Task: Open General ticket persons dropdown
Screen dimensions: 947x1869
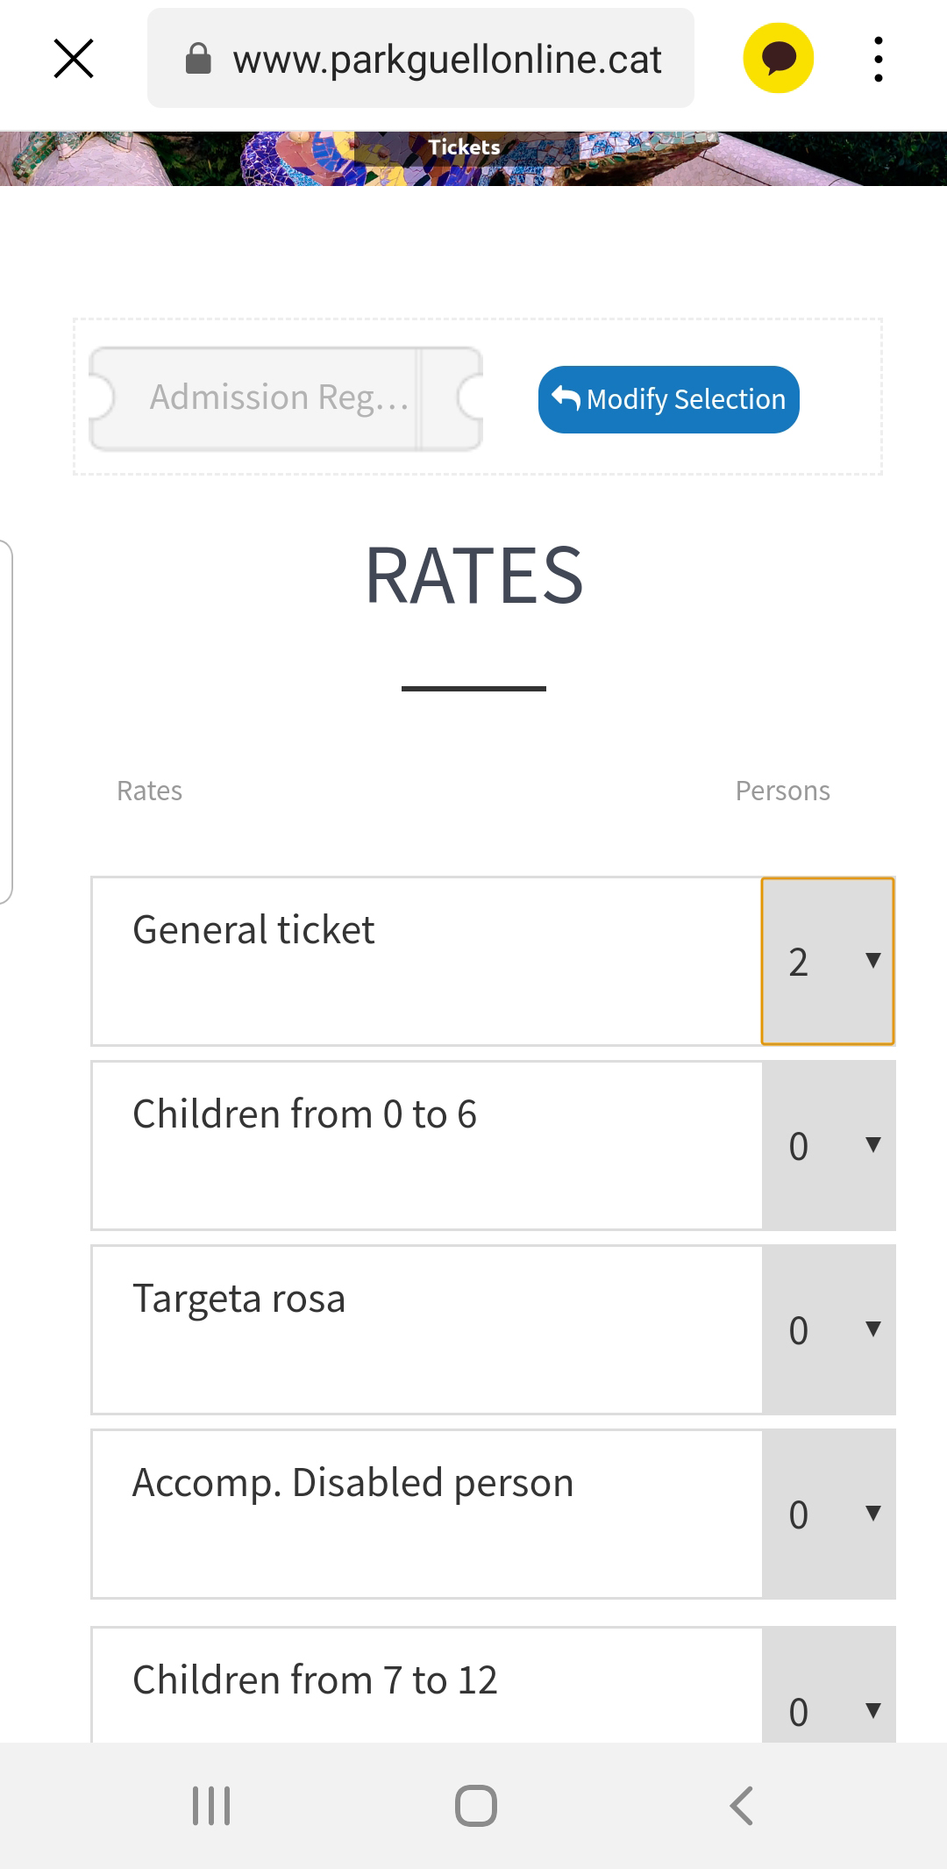Action: pyautogui.click(x=828, y=961)
